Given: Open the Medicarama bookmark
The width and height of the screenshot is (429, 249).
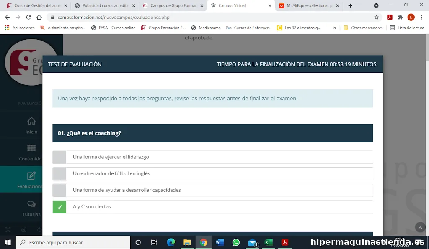Looking at the screenshot, I should click(x=206, y=28).
